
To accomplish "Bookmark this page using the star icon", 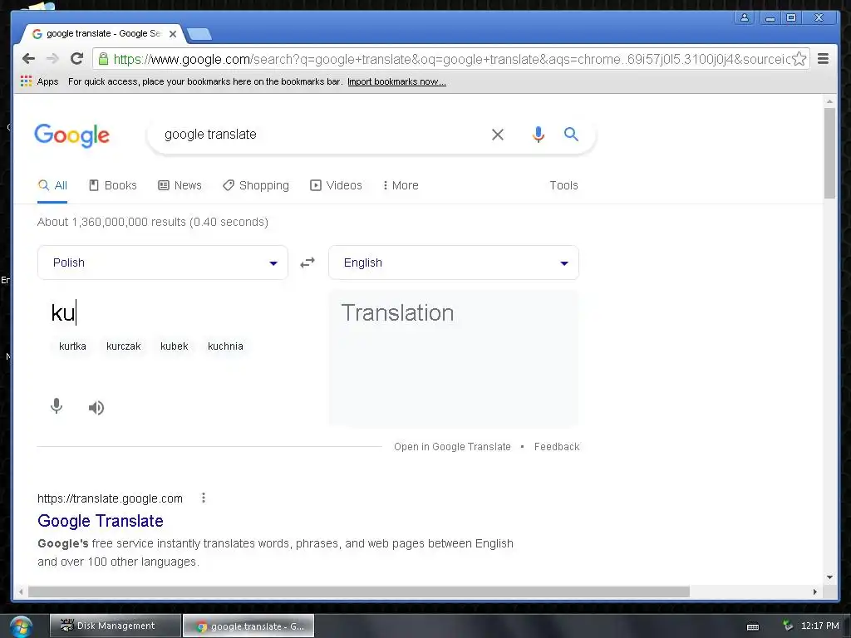I will 799,59.
